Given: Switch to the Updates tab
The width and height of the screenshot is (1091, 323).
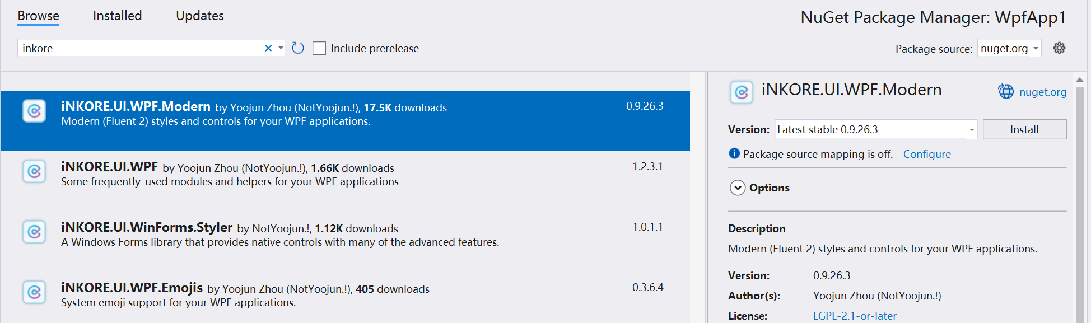Looking at the screenshot, I should 200,16.
